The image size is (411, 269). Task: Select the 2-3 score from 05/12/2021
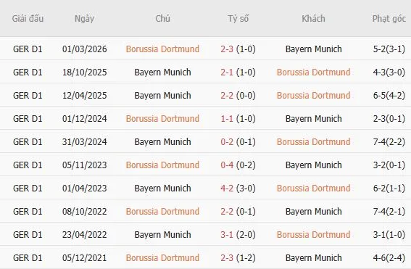point(227,257)
